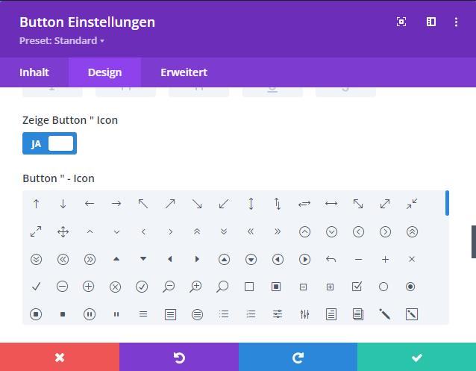Image resolution: width=476 pixels, height=371 pixels.
Task: Pick the up arrow icon
Action: pyautogui.click(x=36, y=204)
